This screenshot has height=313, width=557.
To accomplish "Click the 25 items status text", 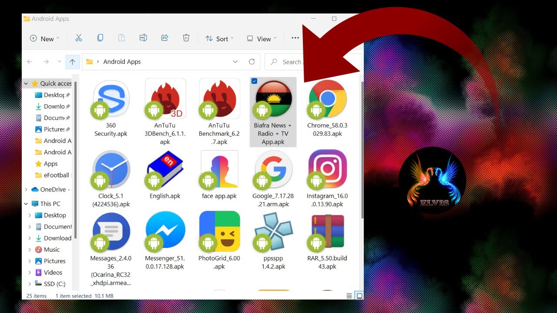I will pyautogui.click(x=37, y=296).
